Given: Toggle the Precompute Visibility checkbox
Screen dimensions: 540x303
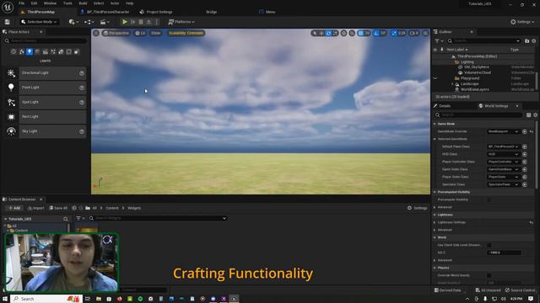Looking at the screenshot, I should point(489,199).
